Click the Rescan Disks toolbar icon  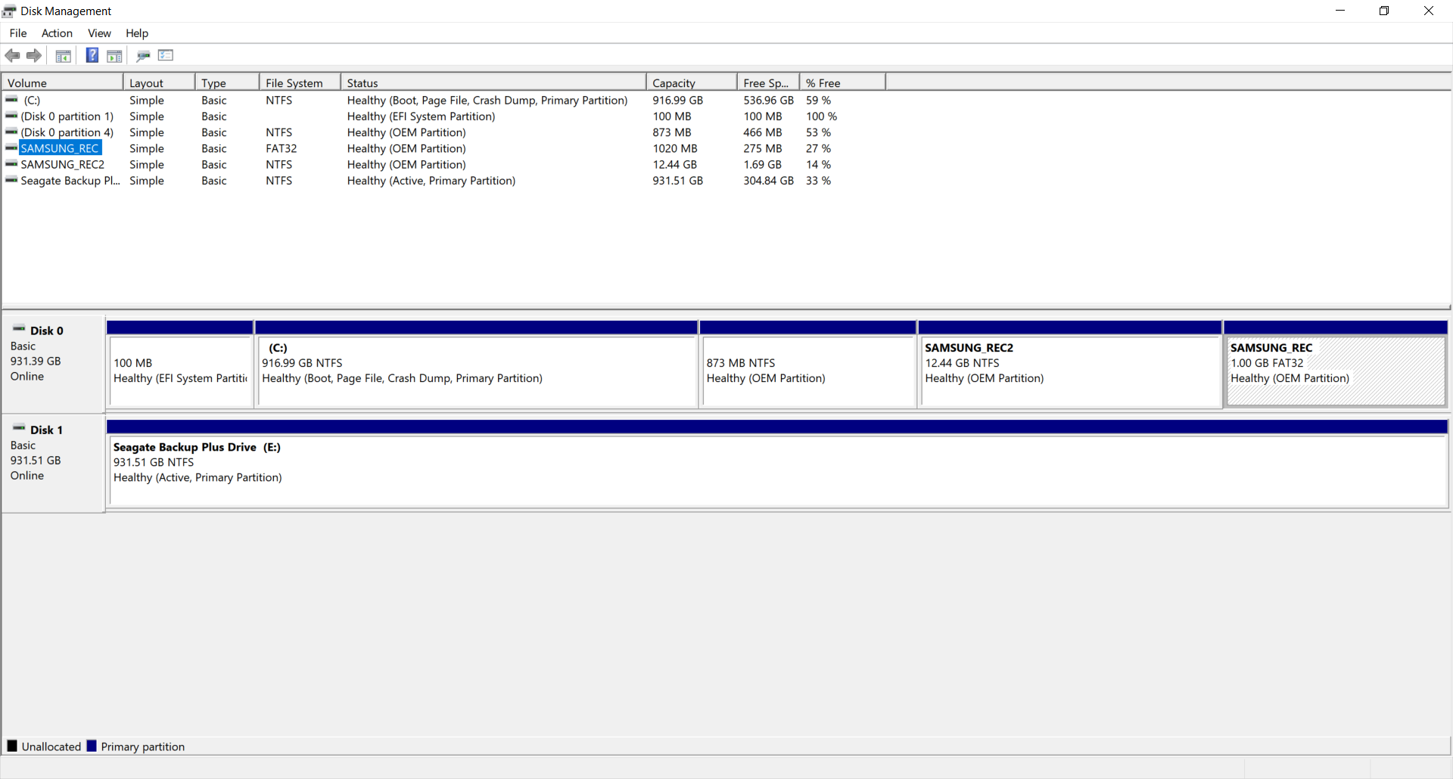tap(143, 55)
